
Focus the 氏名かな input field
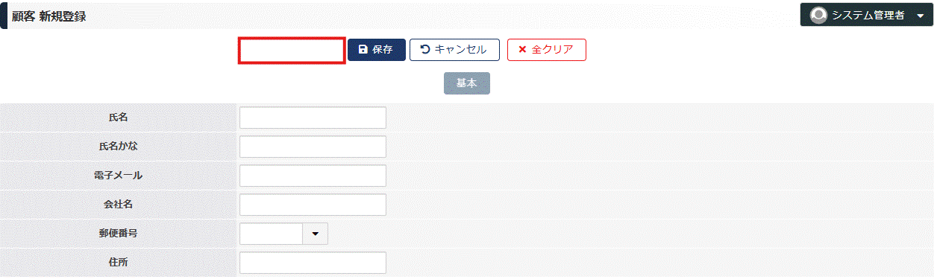[313, 147]
